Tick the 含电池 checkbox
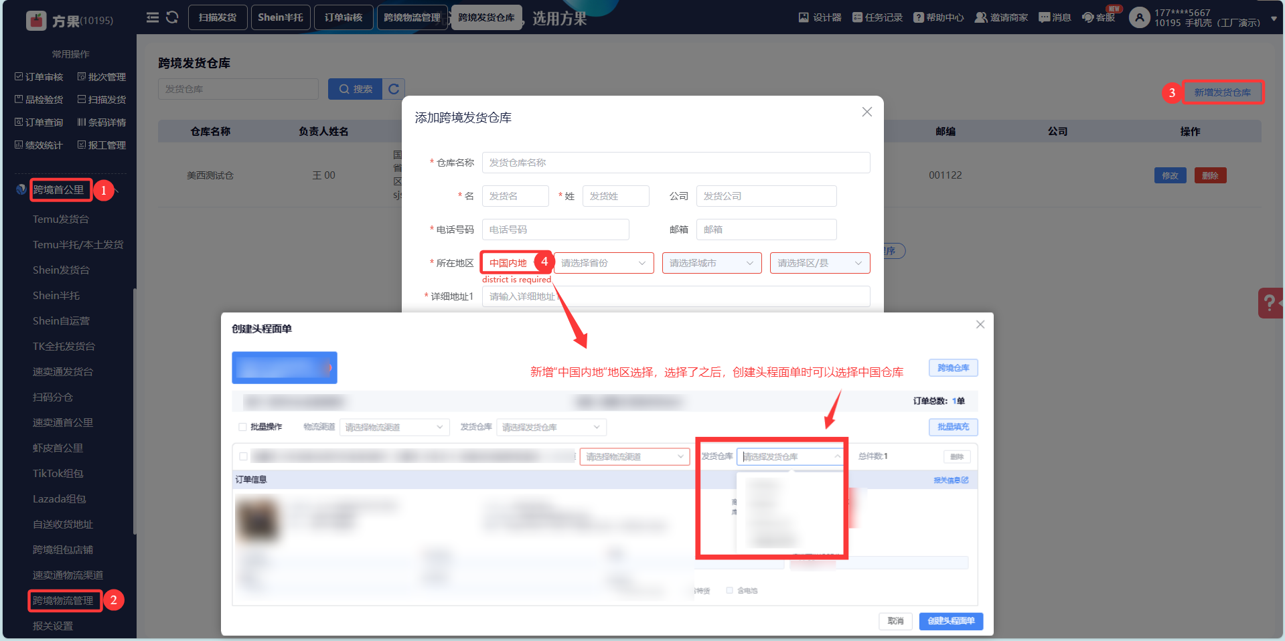 pyautogui.click(x=730, y=590)
